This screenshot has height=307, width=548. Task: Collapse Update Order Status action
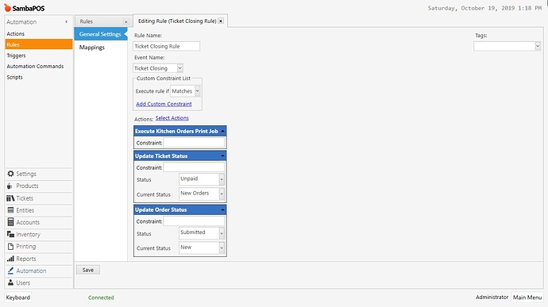[x=222, y=209]
